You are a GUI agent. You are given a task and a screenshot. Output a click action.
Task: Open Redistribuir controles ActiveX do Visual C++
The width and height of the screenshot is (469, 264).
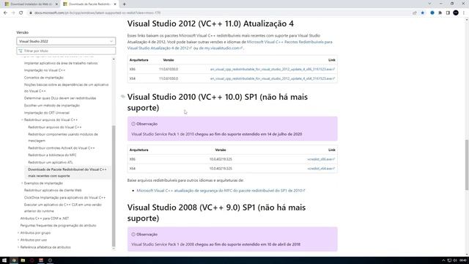click(x=62, y=148)
